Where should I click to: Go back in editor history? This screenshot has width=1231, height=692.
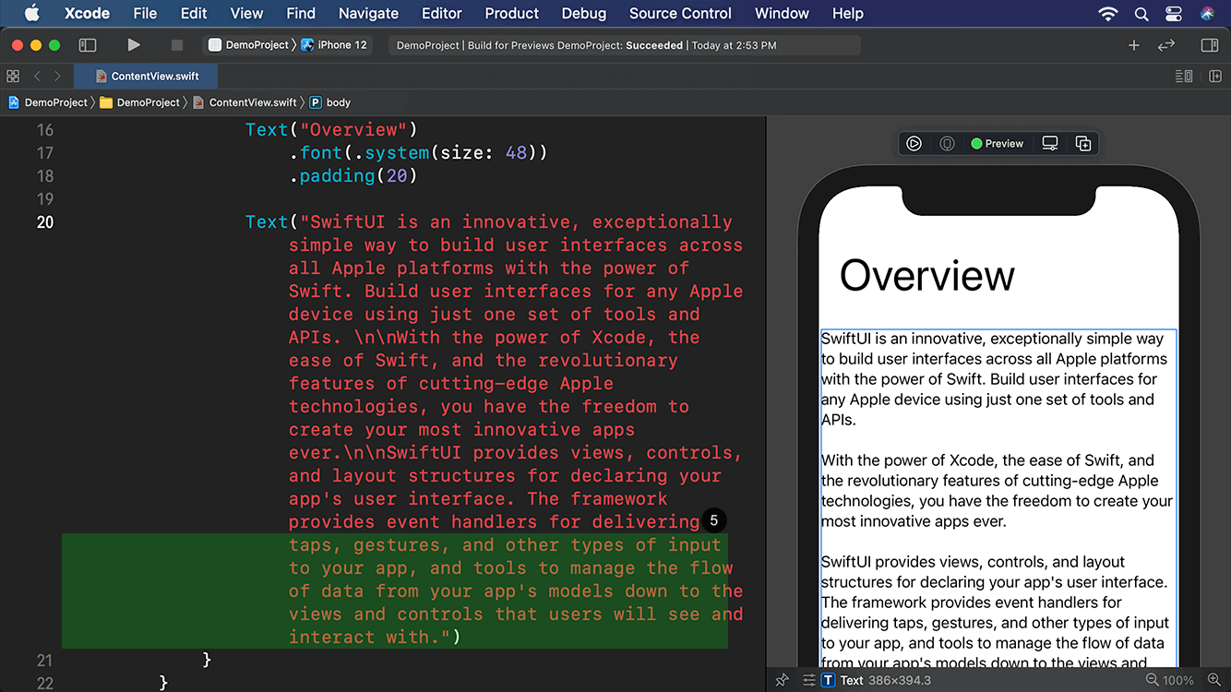[37, 77]
